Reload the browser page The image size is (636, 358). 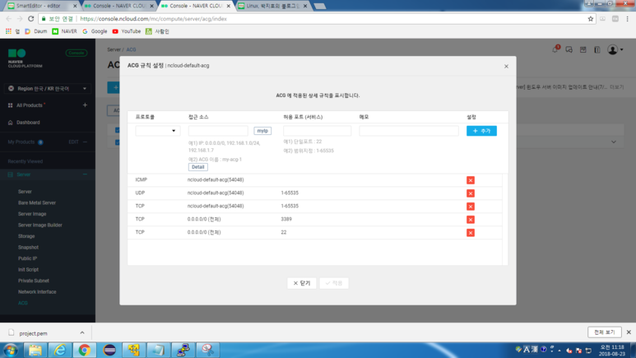[30, 19]
